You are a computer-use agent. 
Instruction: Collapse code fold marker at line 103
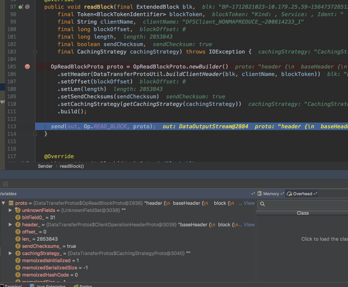click(x=35, y=52)
